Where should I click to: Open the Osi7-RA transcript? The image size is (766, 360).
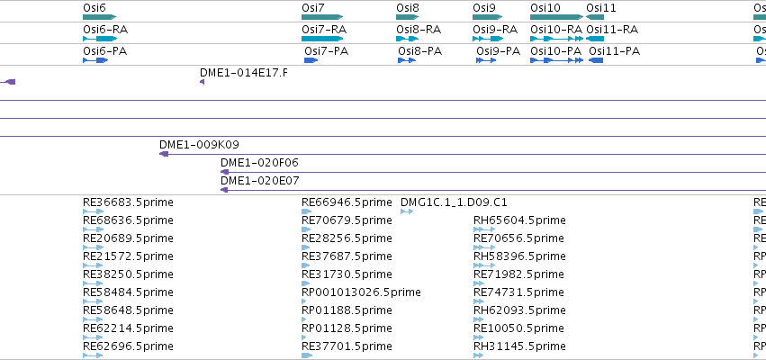(x=322, y=39)
